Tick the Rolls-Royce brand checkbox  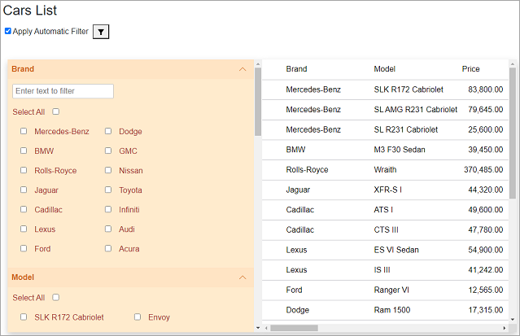24,170
